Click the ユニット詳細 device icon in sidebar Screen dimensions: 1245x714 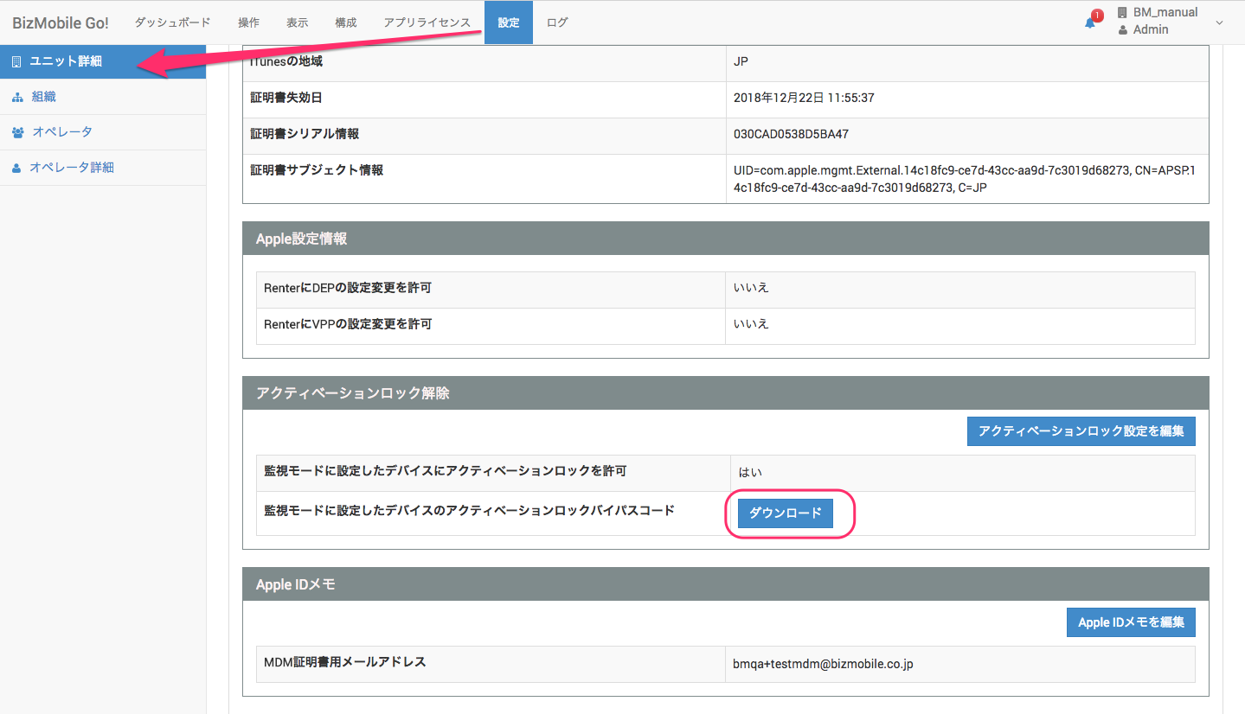pos(16,61)
